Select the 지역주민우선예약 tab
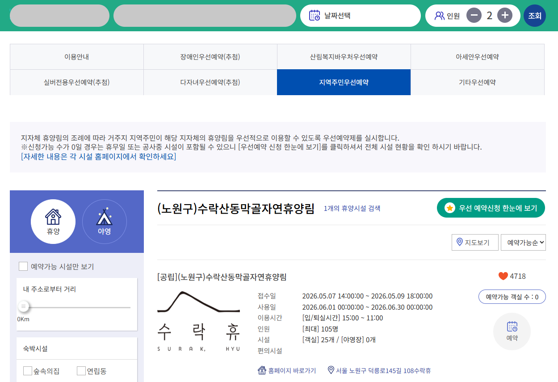This screenshot has height=382, width=558. click(x=344, y=82)
